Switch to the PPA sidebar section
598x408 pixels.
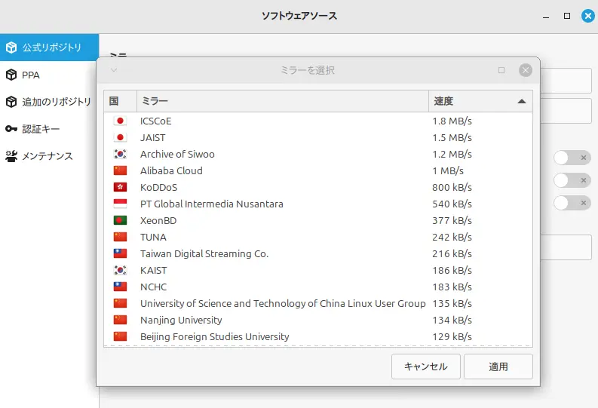pos(49,75)
